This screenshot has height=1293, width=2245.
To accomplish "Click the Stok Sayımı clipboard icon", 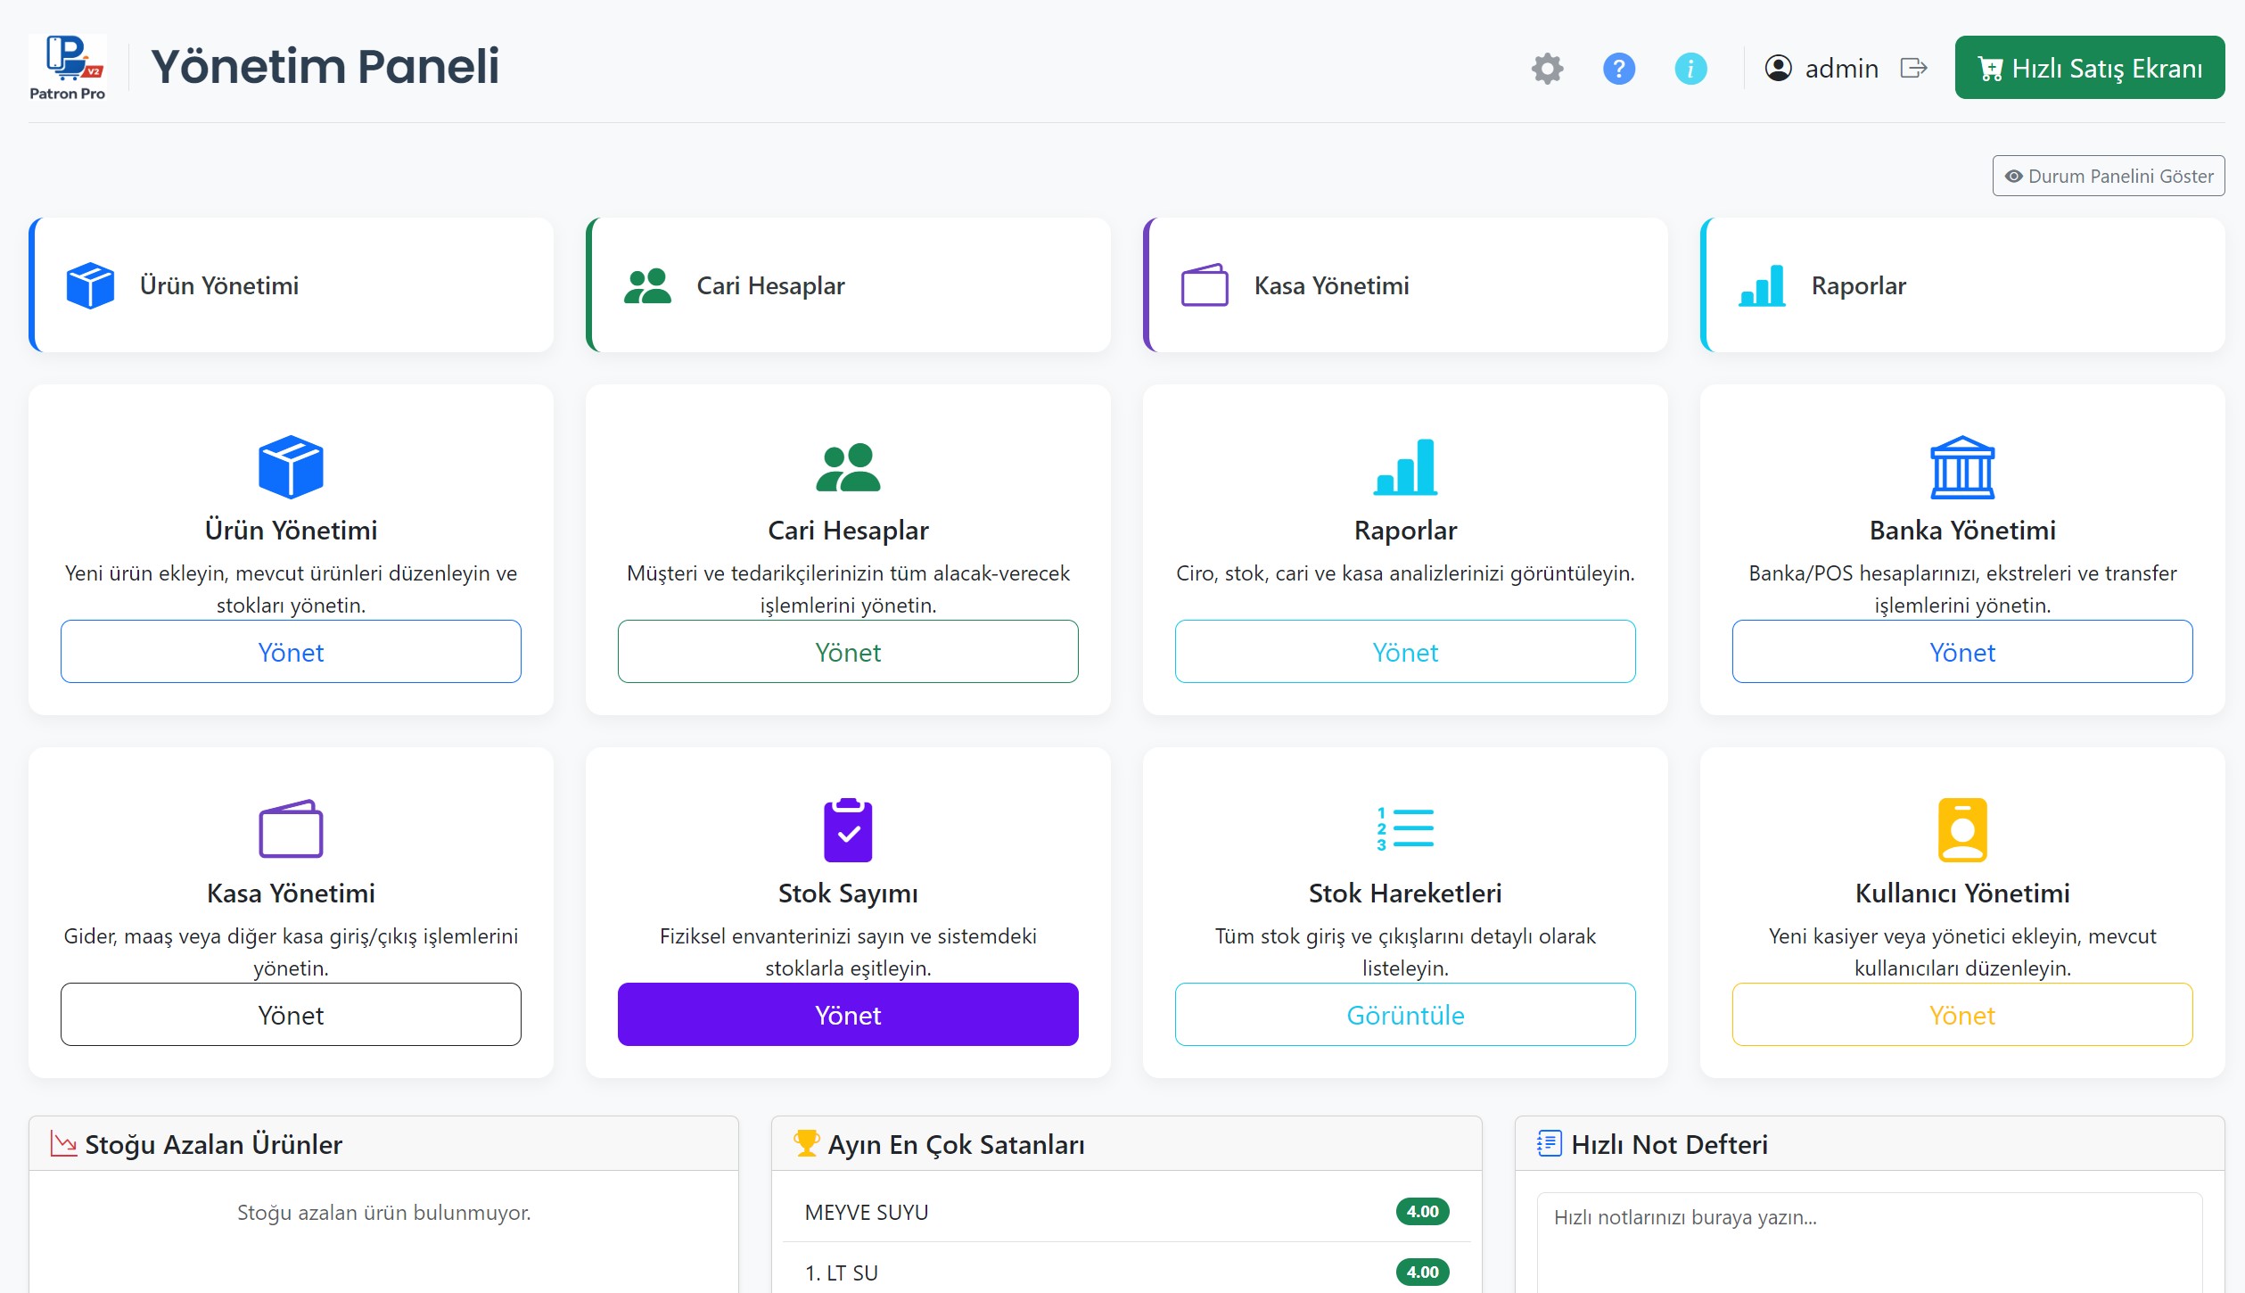I will [x=847, y=829].
